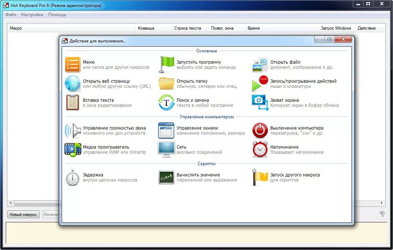This screenshot has width=393, height=250.
Task: Sort by the Время column header
Action: pyautogui.click(x=282, y=28)
